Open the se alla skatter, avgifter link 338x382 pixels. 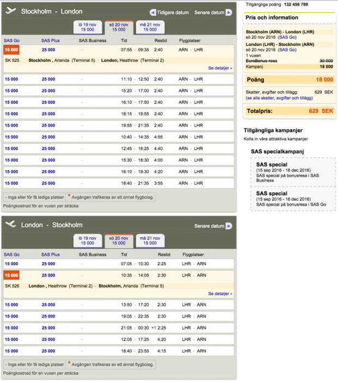click(279, 98)
